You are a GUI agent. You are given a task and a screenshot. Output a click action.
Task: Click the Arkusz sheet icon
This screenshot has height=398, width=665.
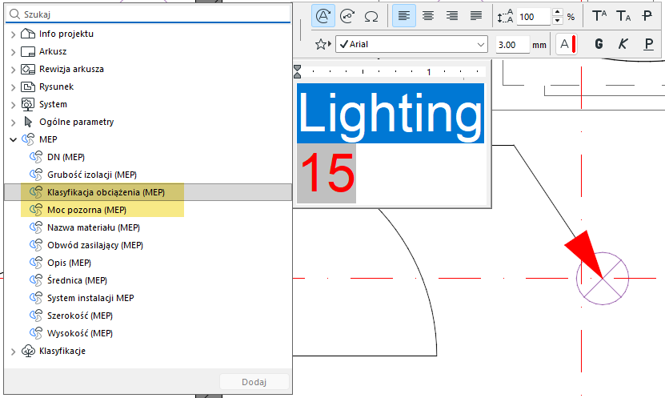[28, 51]
